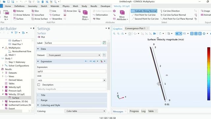The width and height of the screenshot is (211, 119).
Task: Switch to the Convergence Plot 1 tab
Action: click(135, 28)
